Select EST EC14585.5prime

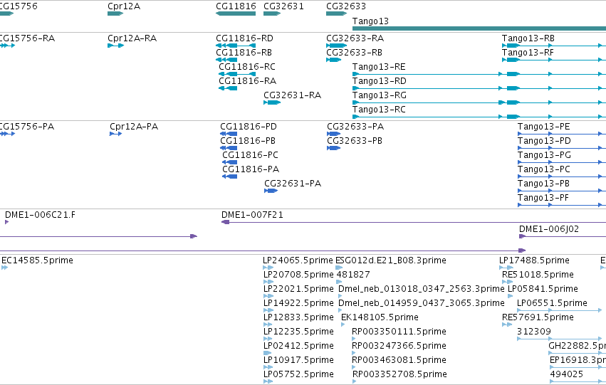[37, 260]
